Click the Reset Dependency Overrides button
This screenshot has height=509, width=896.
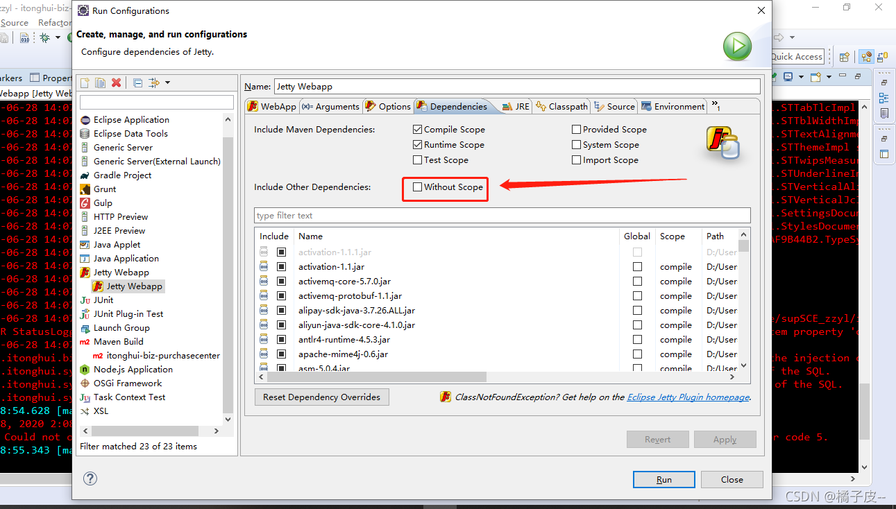tap(321, 397)
